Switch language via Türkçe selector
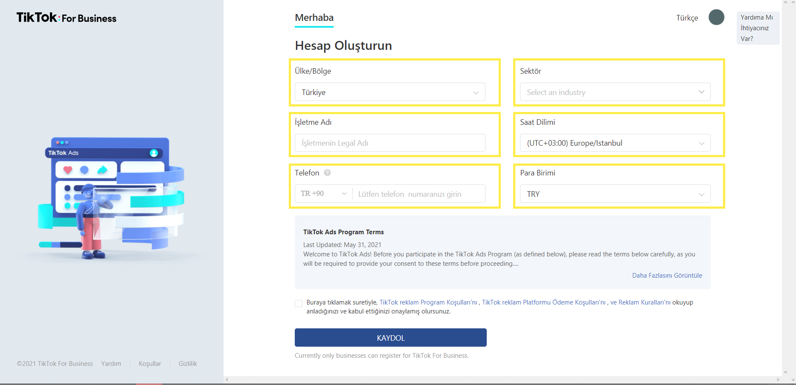Image resolution: width=796 pixels, height=385 pixels. [x=687, y=18]
